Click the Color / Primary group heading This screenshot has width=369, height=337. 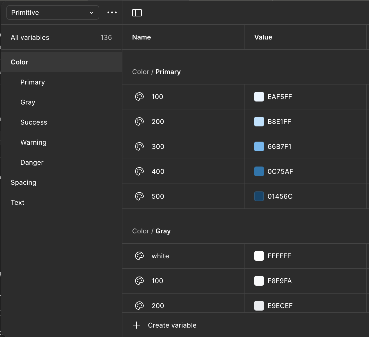[x=156, y=72]
